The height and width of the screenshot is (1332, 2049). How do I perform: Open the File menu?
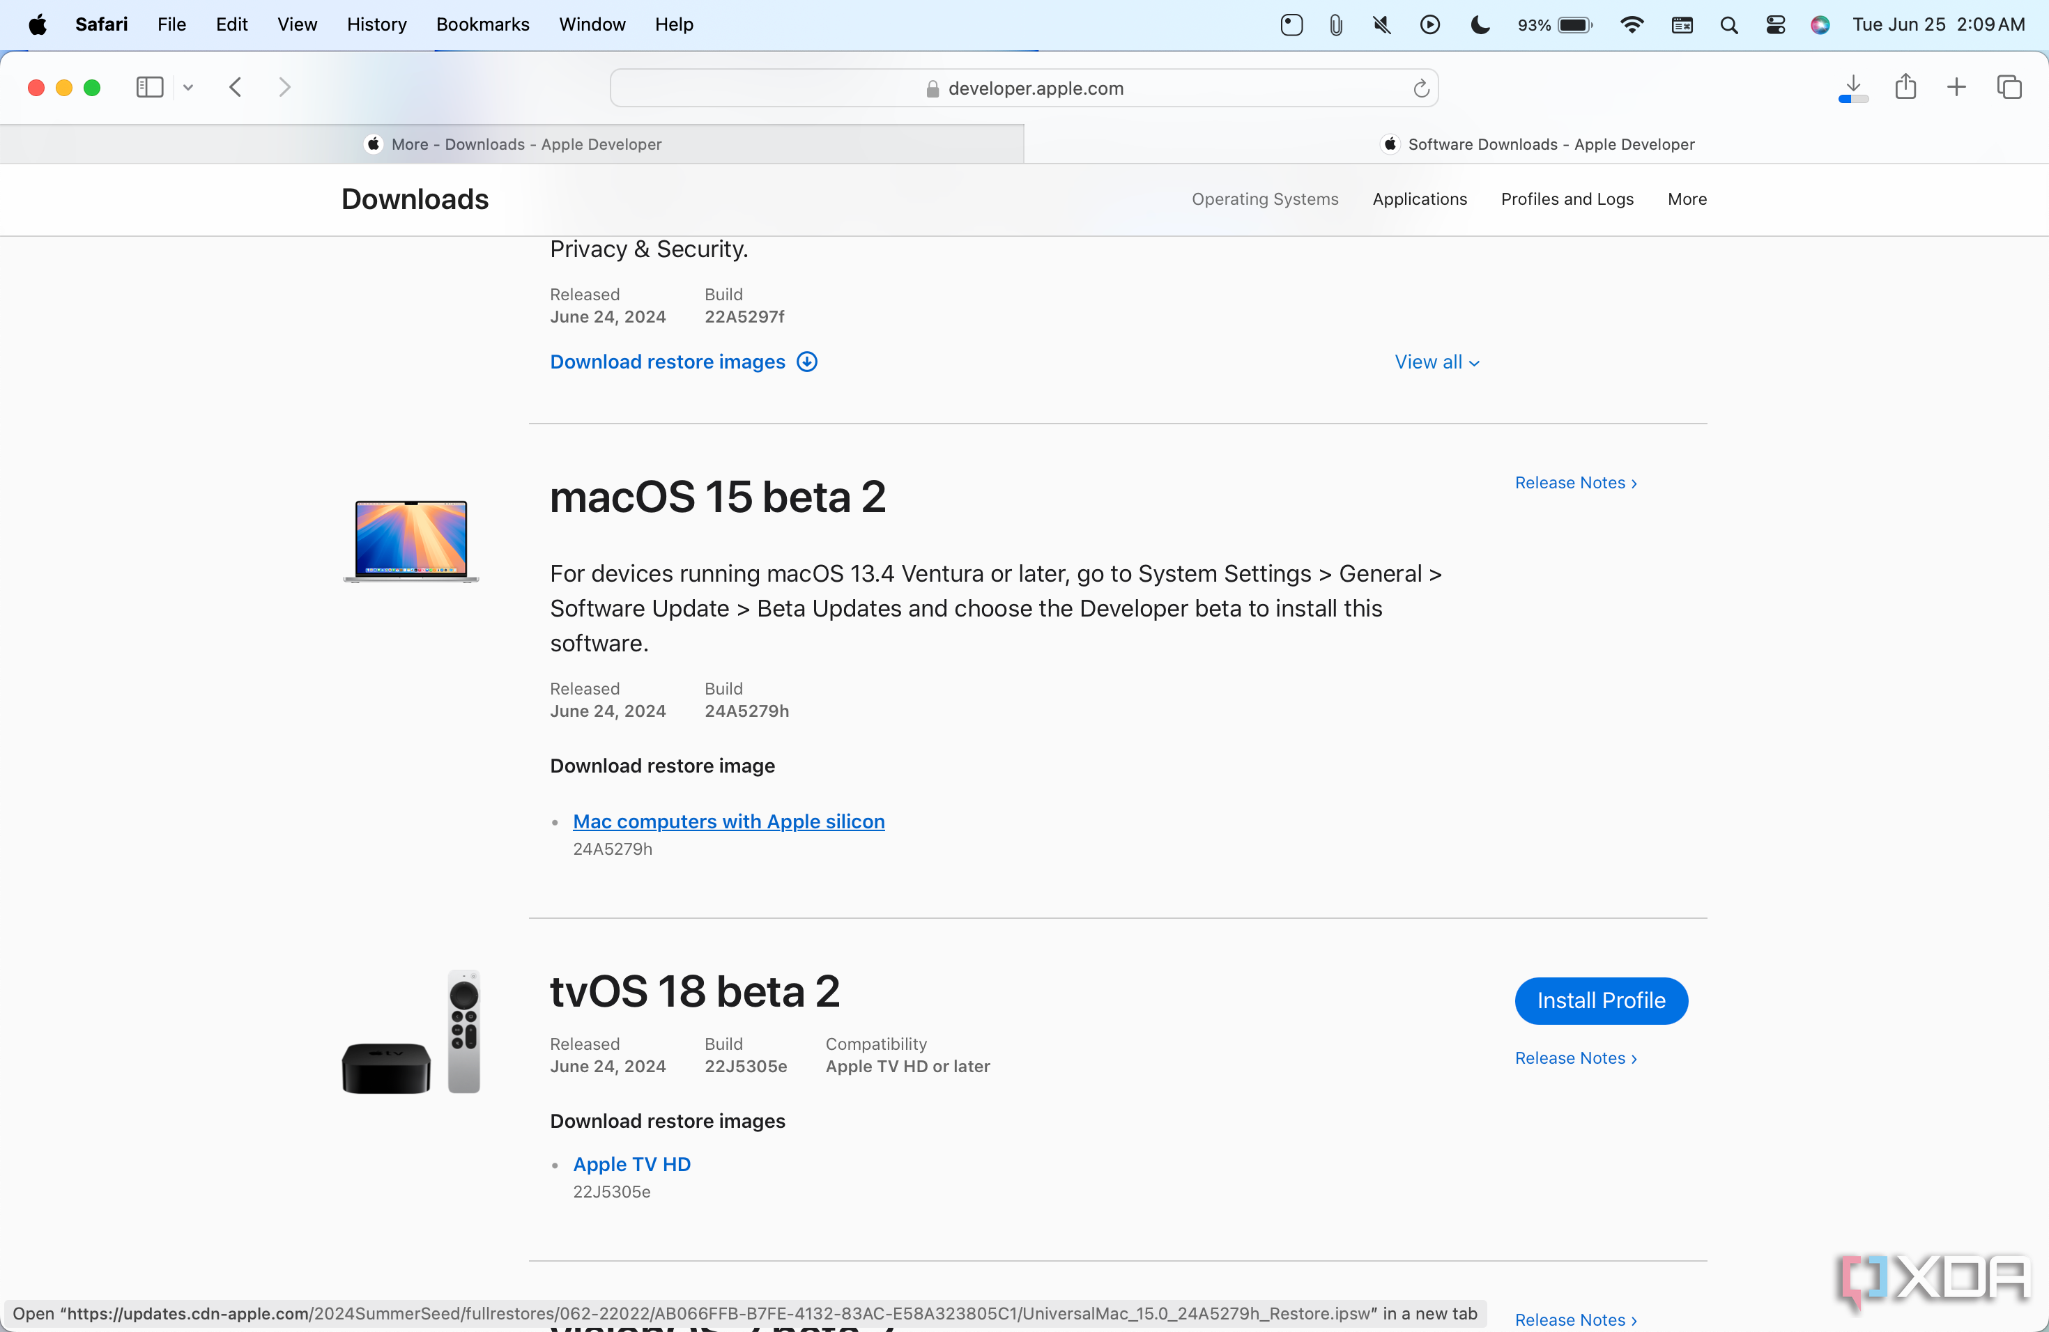(171, 24)
